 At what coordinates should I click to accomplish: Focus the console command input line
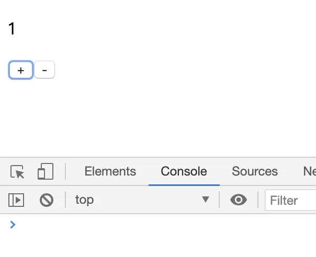click(x=157, y=225)
